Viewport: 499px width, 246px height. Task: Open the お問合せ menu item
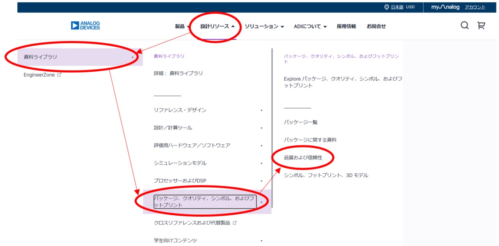coord(376,26)
